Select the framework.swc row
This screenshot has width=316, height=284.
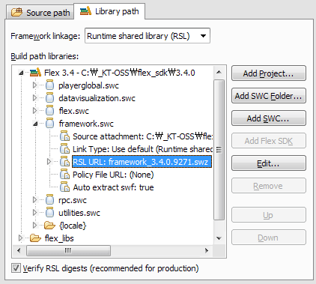point(86,124)
